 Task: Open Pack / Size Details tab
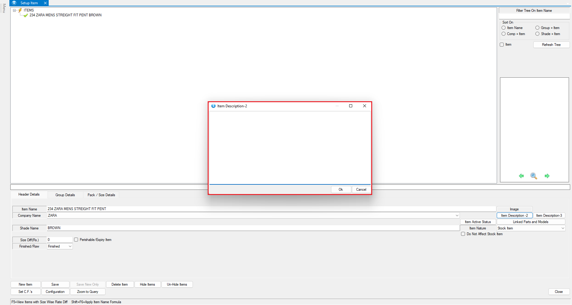(x=101, y=195)
